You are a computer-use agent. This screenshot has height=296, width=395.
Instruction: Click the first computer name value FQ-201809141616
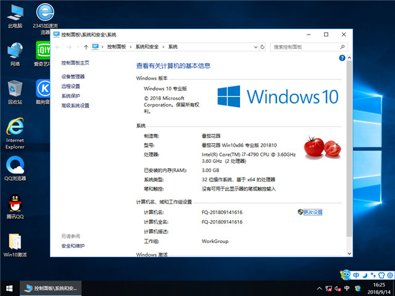[222, 212]
